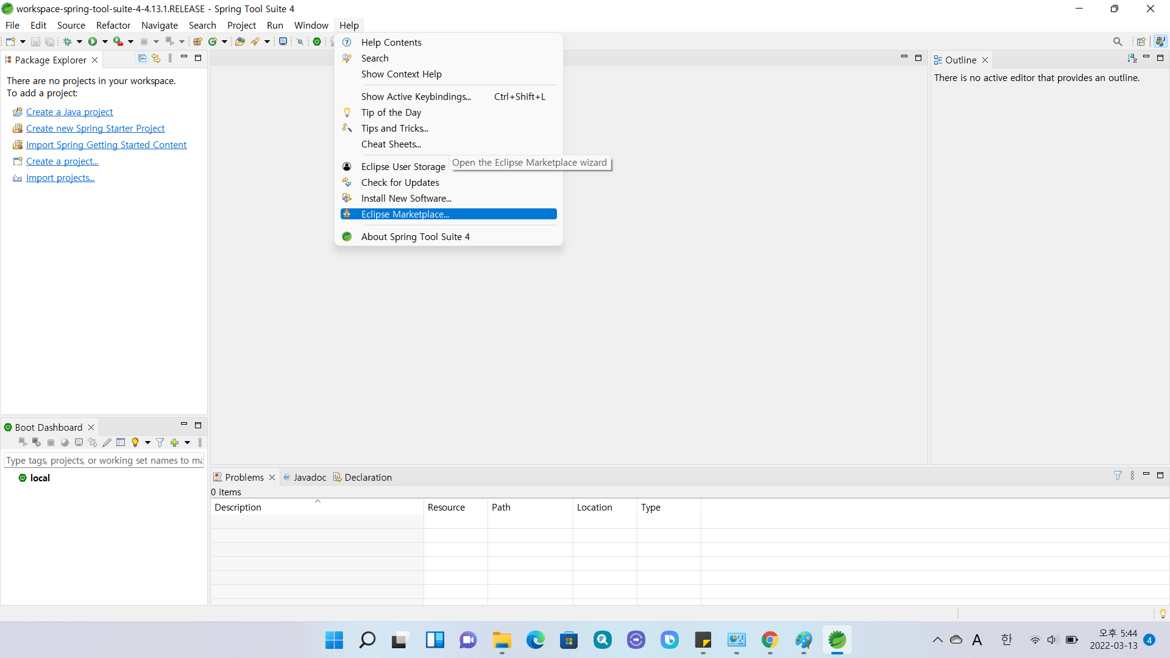Click the Boot Dashboard tag filter field

point(104,461)
